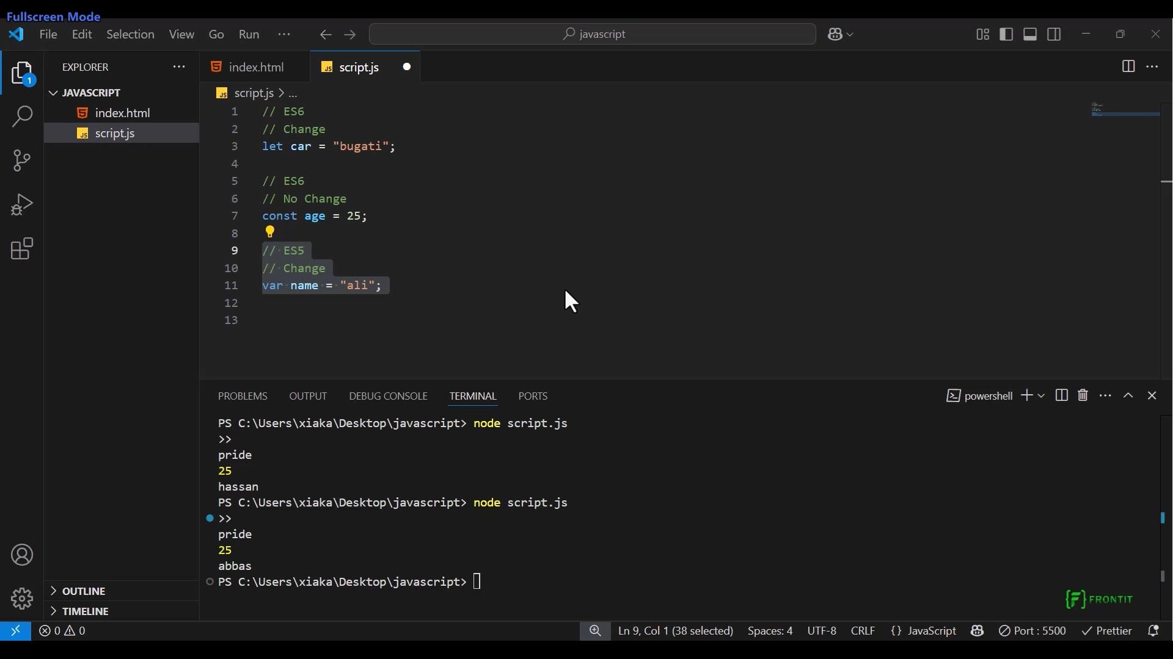Toggle the panel visibility icon

click(1031, 34)
